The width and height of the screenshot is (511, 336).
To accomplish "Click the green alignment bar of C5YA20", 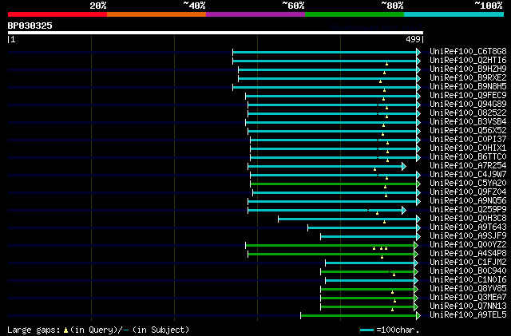I will point(335,184).
